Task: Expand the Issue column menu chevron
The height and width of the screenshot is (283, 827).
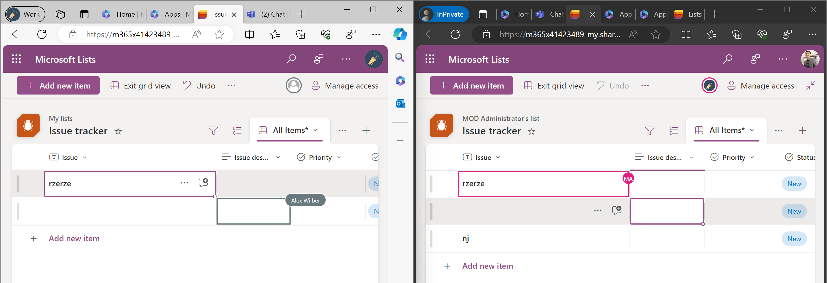Action: pyautogui.click(x=85, y=157)
